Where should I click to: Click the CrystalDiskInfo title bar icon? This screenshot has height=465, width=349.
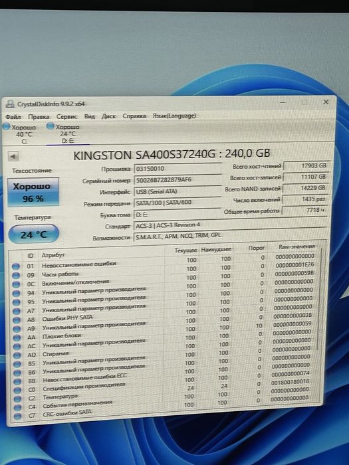(10, 104)
